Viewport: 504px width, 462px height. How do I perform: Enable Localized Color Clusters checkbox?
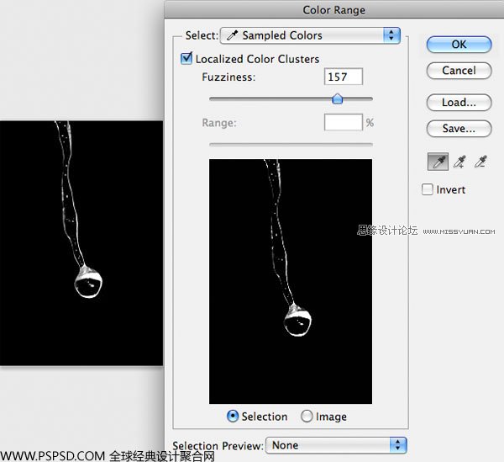click(186, 59)
